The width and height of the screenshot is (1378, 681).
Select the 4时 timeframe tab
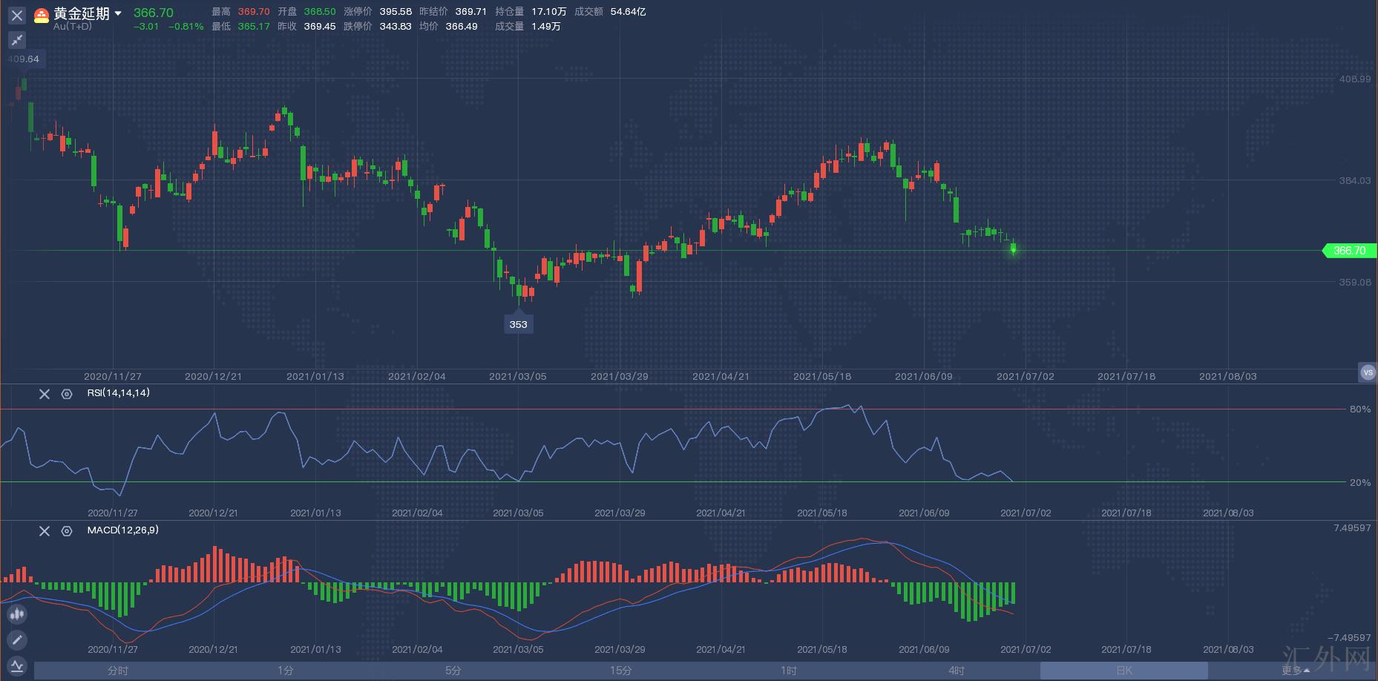click(x=957, y=671)
